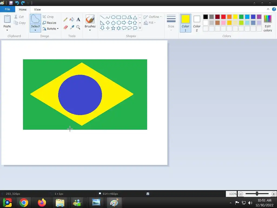The height and width of the screenshot is (208, 277).
Task: Choose the Five-point star shape
Action: click(113, 28)
